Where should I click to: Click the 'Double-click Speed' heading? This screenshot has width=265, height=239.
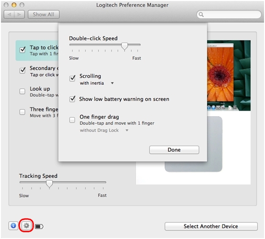93,38
